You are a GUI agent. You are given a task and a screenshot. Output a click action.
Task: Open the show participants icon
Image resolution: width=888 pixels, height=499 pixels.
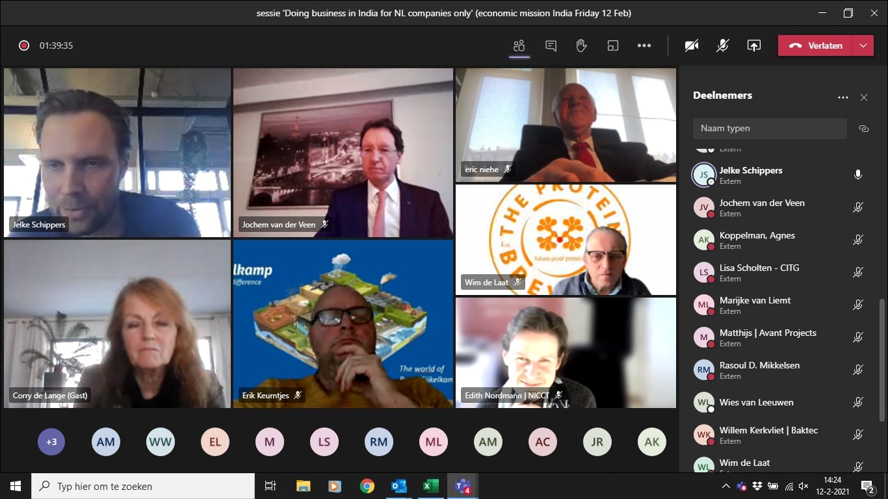coord(519,45)
